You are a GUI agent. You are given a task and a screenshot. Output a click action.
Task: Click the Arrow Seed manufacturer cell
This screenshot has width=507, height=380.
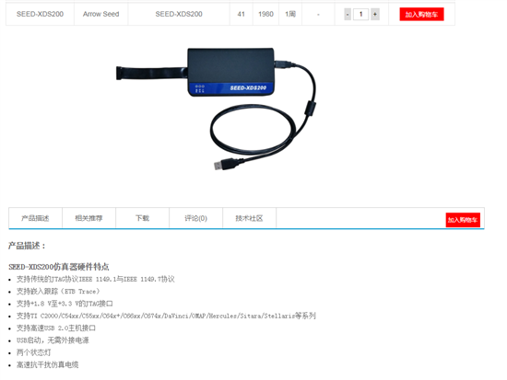100,14
